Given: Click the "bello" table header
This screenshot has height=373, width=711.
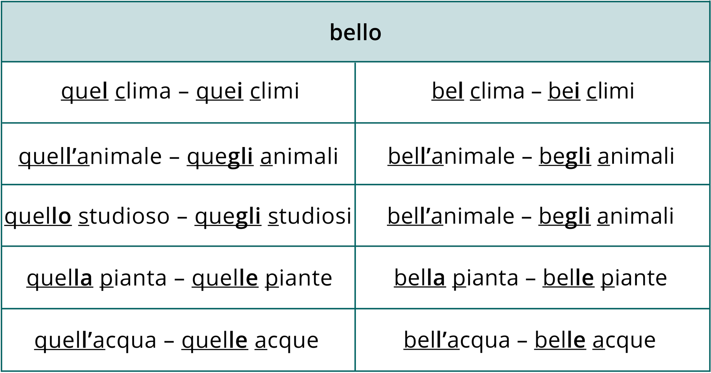Looking at the screenshot, I should [355, 33].
